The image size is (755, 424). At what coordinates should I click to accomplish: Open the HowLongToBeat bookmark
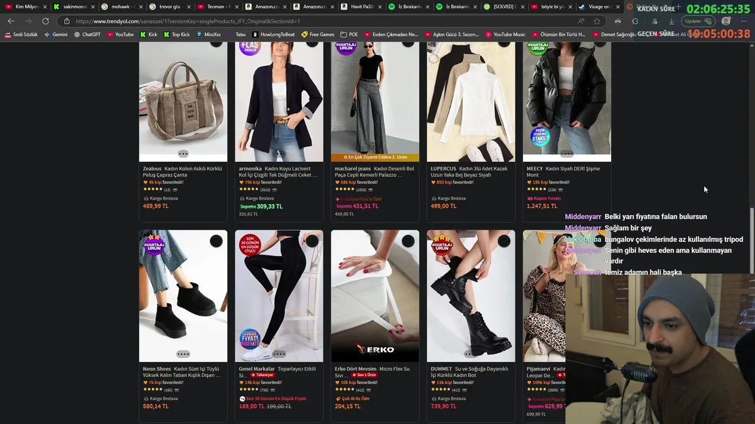coord(274,35)
